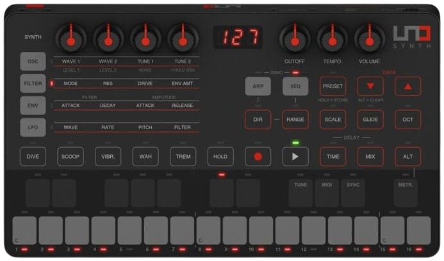Tap step key 11
This screenshot has width=444, height=261.
pyautogui.click(x=288, y=230)
